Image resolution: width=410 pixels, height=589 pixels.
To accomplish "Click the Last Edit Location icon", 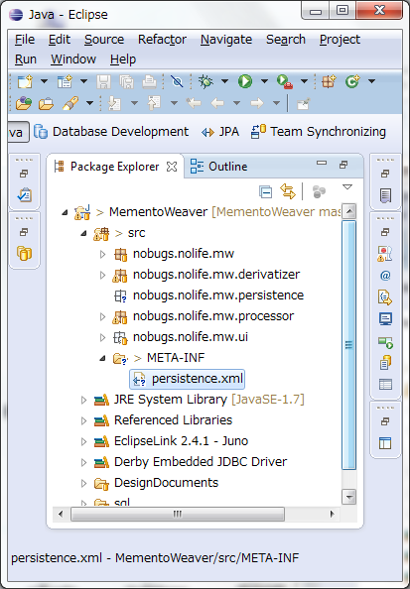I will coord(195,103).
